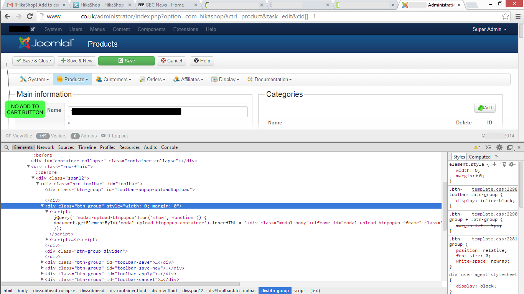Click the DevTools warning count icon
Image resolution: width=524 pixels, height=294 pixels.
[477, 147]
